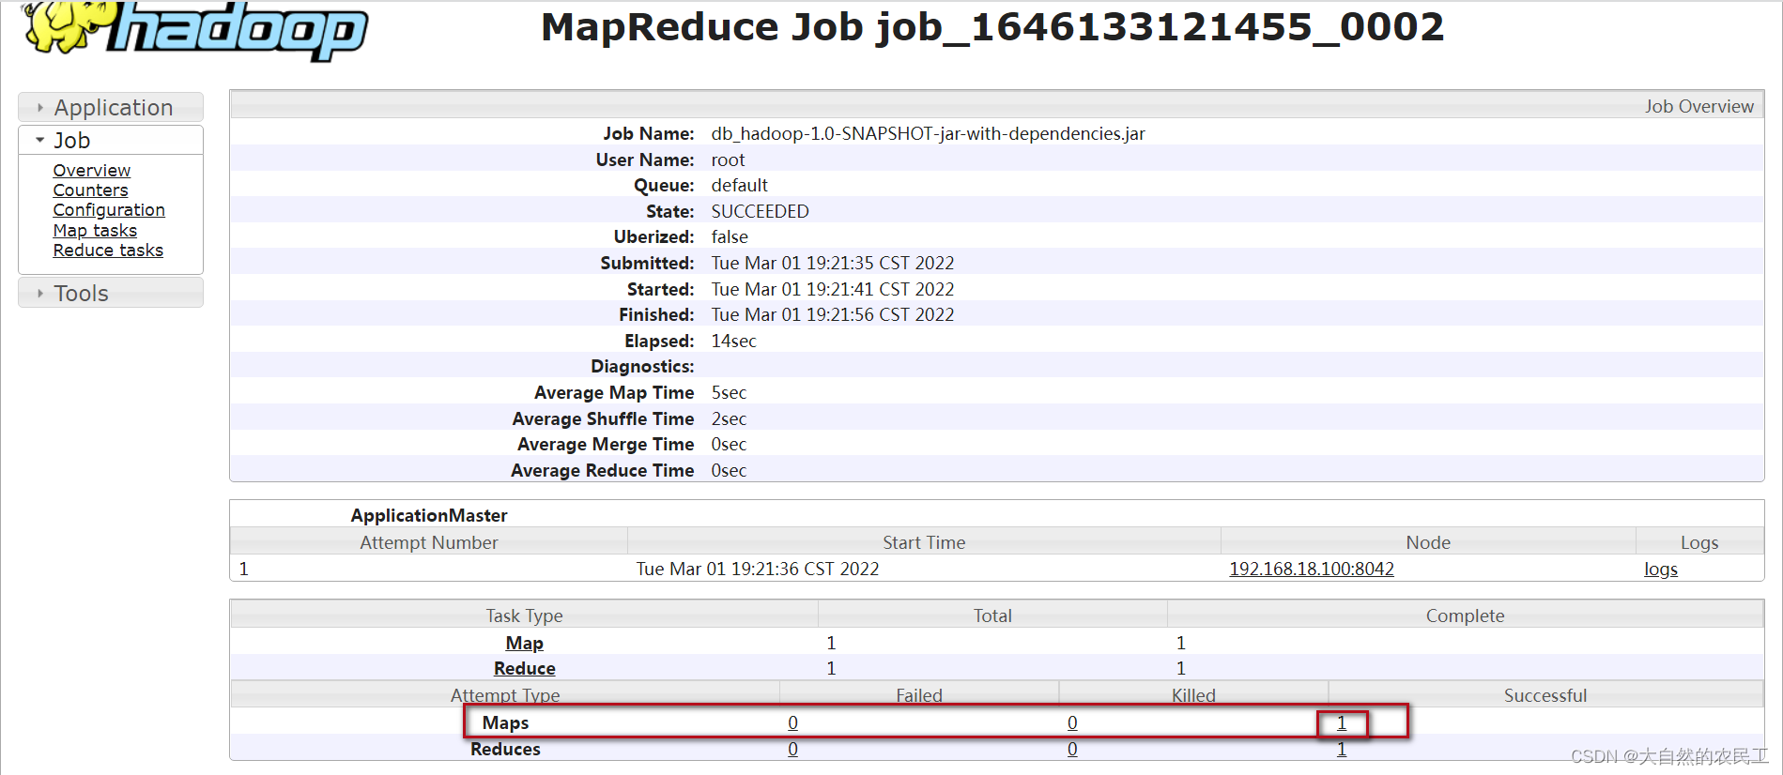The image size is (1783, 775).
Task: Expand the Application section arrow
Action: [40, 108]
